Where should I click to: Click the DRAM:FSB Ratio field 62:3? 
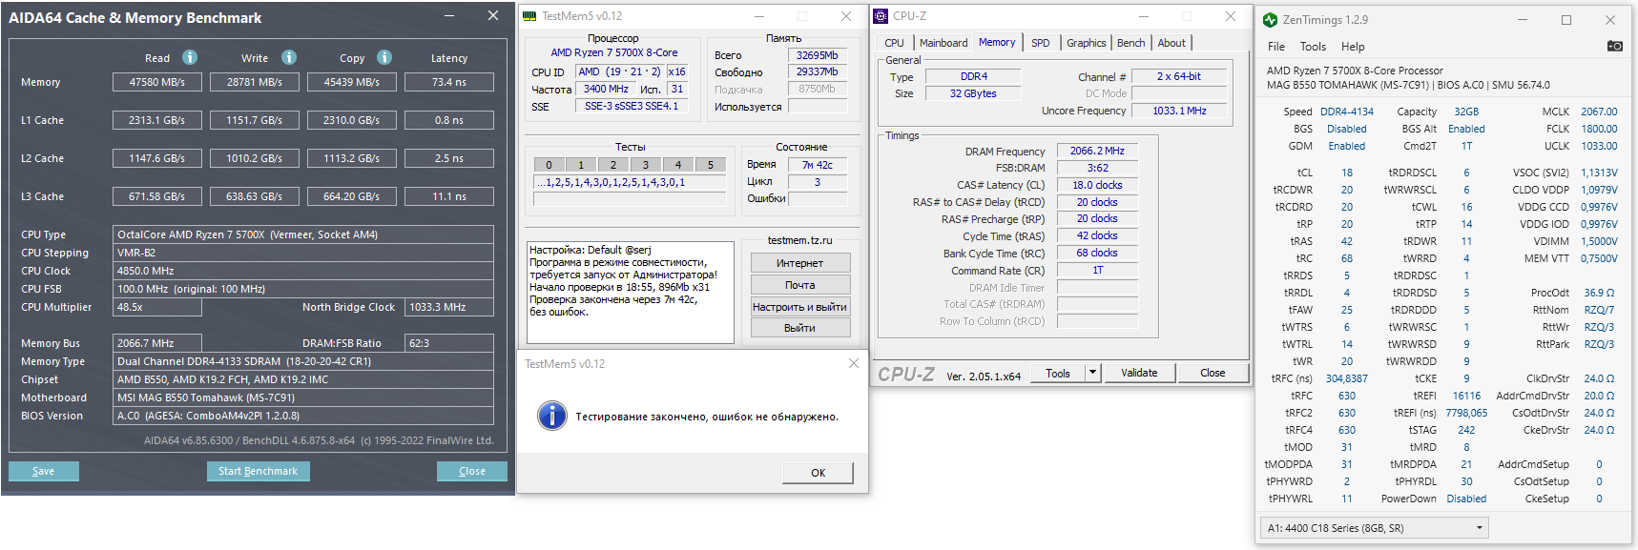coord(449,343)
